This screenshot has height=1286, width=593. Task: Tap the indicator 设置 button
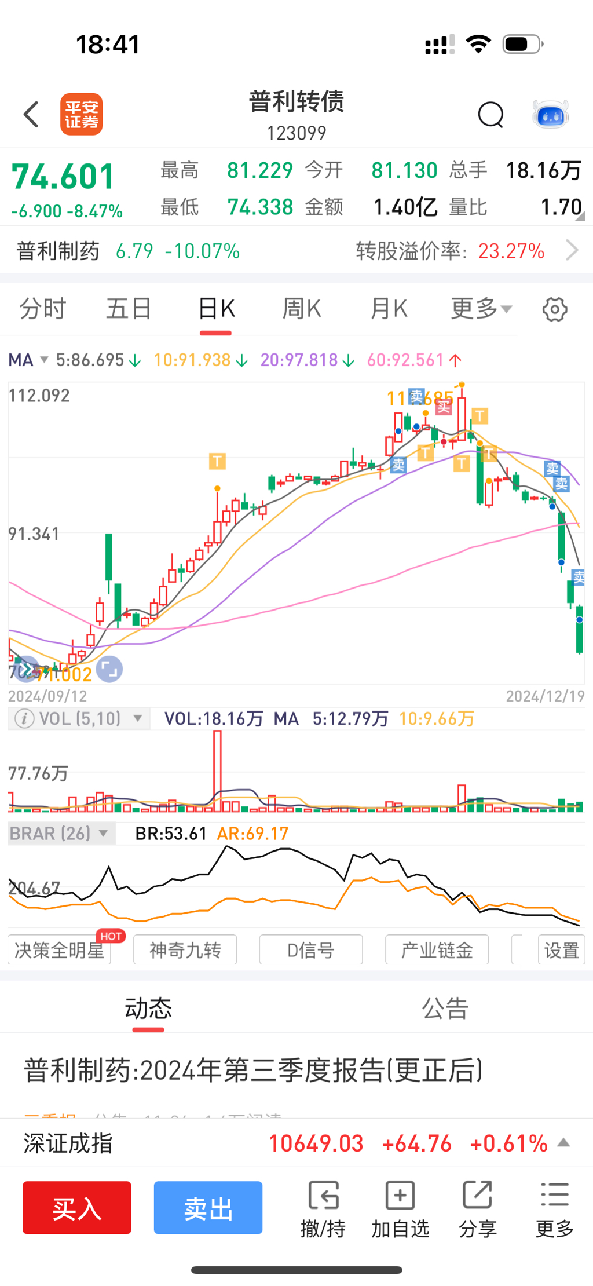pos(561,950)
